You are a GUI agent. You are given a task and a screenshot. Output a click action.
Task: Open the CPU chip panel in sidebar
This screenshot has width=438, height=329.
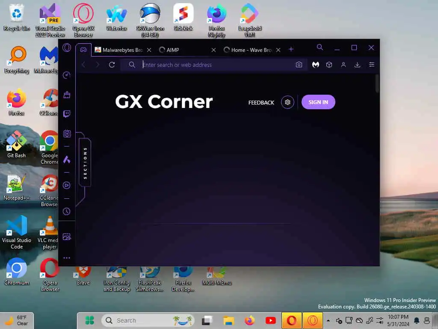[x=67, y=134]
